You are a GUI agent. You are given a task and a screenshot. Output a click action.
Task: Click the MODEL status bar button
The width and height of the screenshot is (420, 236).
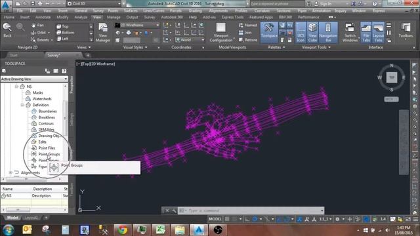pos(215,219)
